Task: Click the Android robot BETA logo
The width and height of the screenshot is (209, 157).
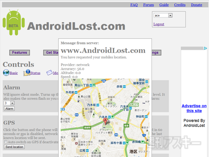Action: 13,22
